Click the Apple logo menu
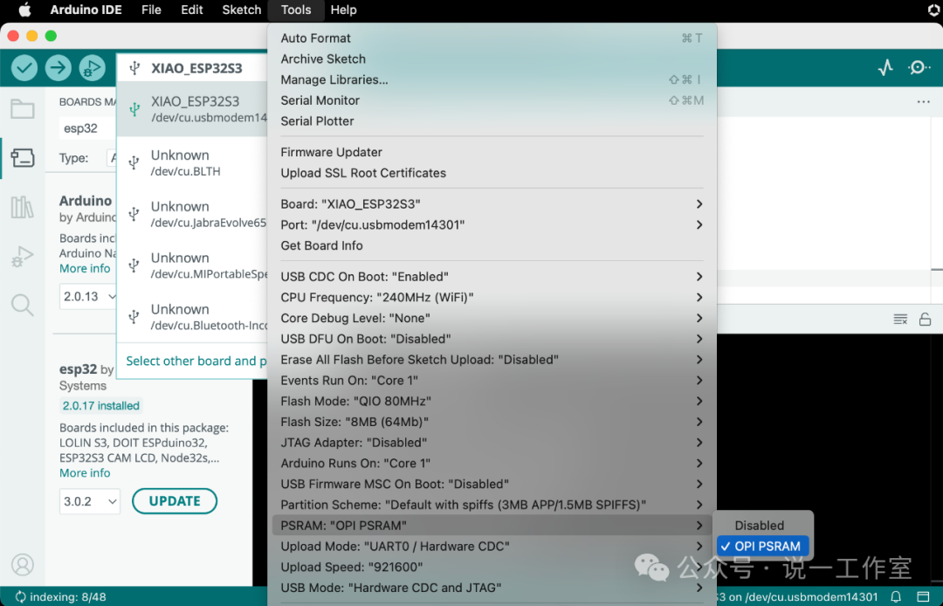 pyautogui.click(x=24, y=10)
